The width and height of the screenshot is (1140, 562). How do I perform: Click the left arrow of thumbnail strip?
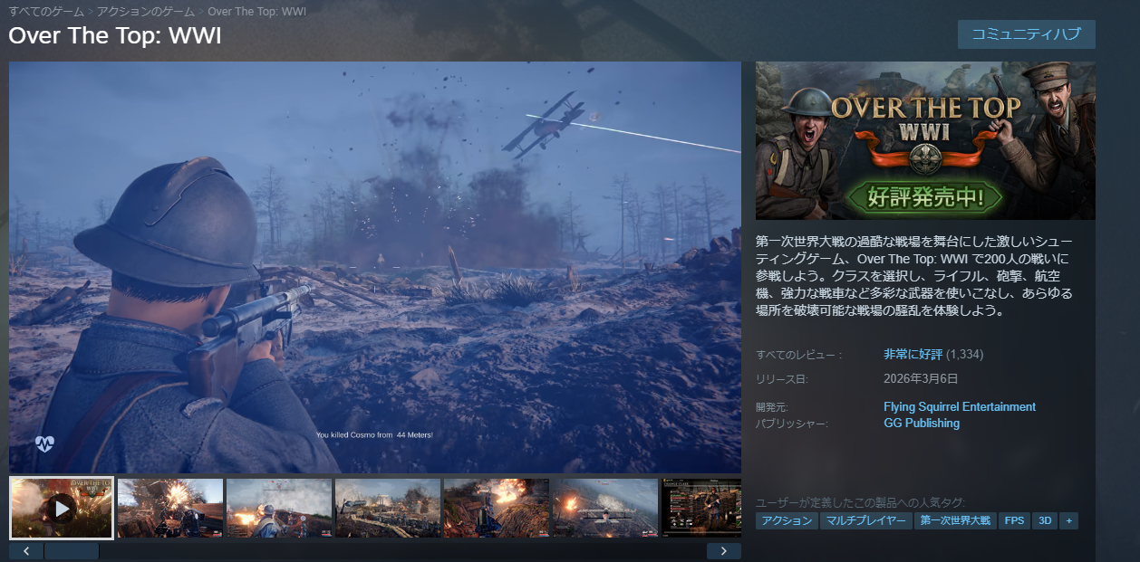point(26,550)
